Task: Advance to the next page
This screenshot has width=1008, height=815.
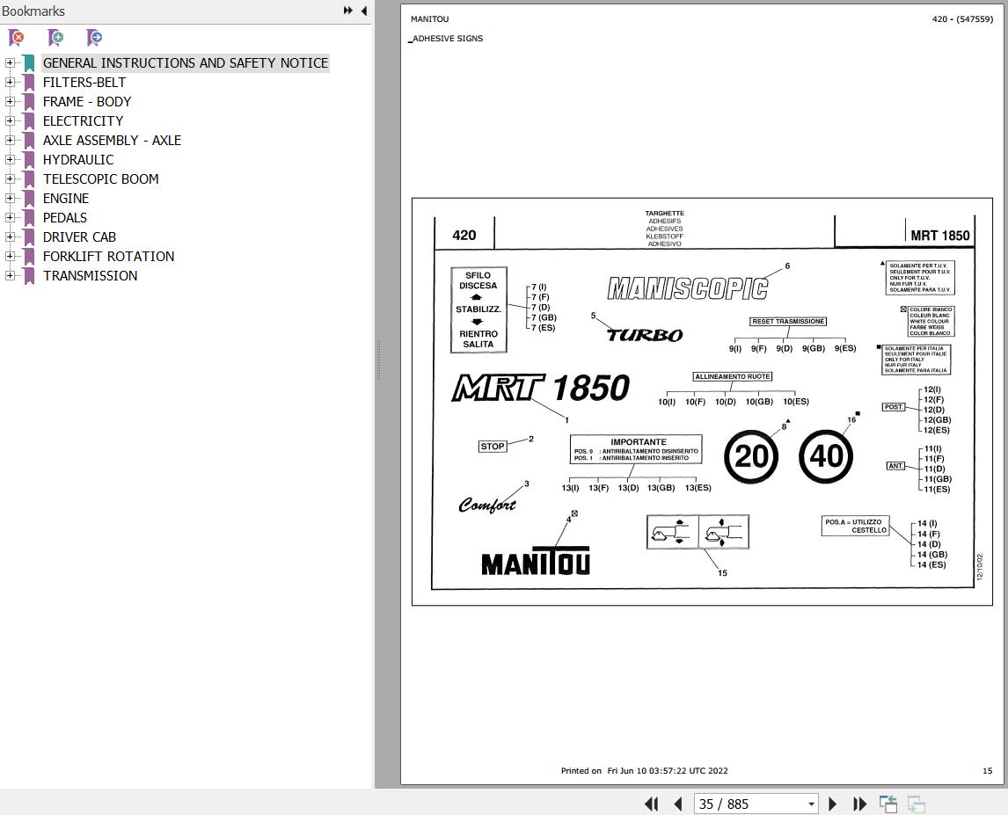Action: click(832, 804)
